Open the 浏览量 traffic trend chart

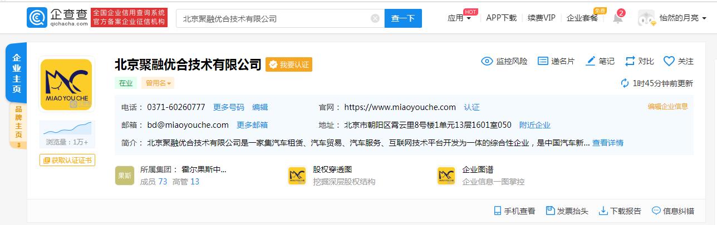67,128
